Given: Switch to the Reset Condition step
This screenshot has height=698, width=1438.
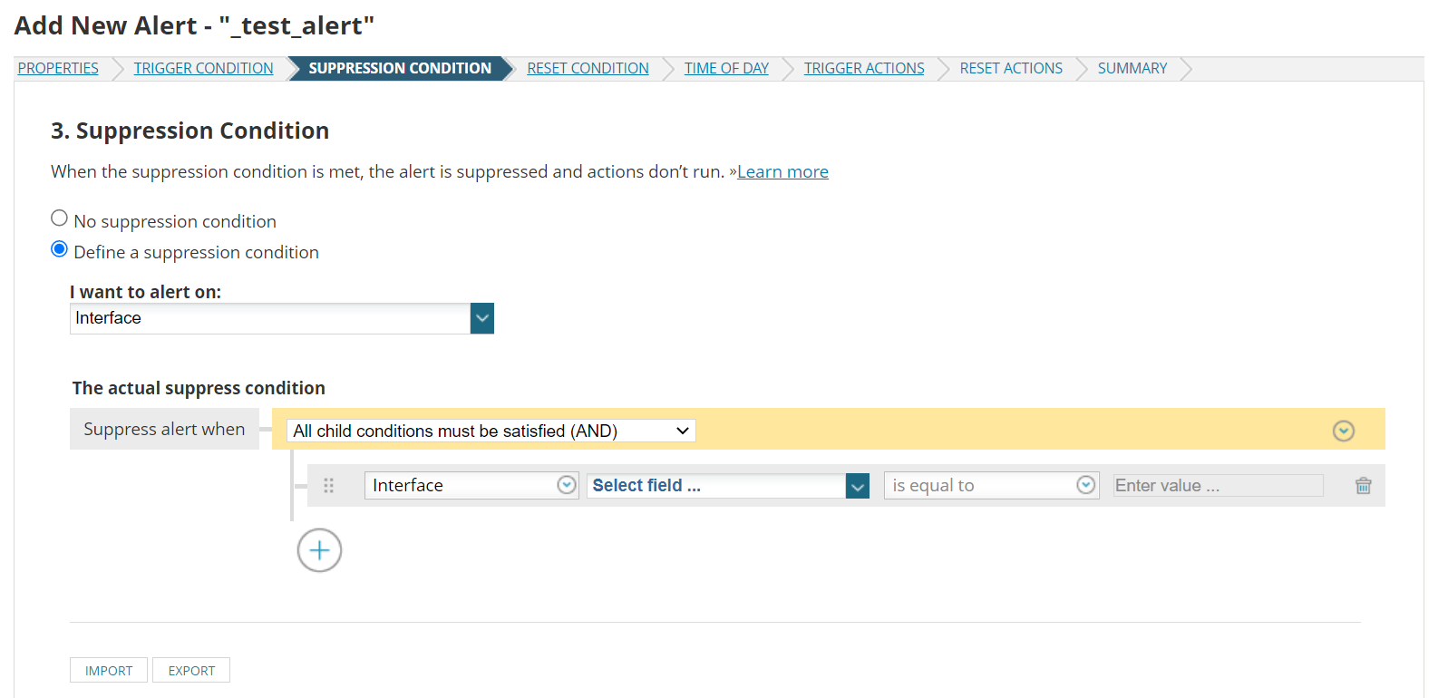Looking at the screenshot, I should (588, 68).
